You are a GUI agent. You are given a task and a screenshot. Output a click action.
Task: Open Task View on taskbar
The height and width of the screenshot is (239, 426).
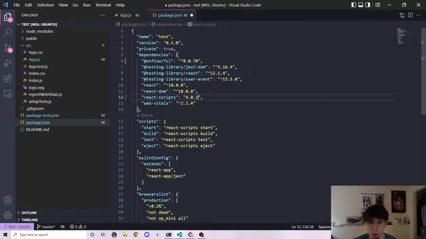(x=103, y=234)
